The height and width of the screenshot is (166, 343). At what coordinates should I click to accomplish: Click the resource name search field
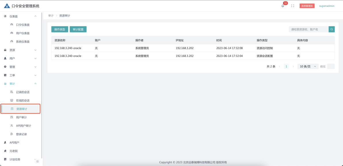pos(309,29)
